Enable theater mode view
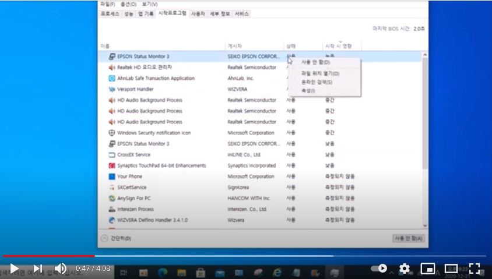The image size is (492, 279). pyautogui.click(x=451, y=269)
